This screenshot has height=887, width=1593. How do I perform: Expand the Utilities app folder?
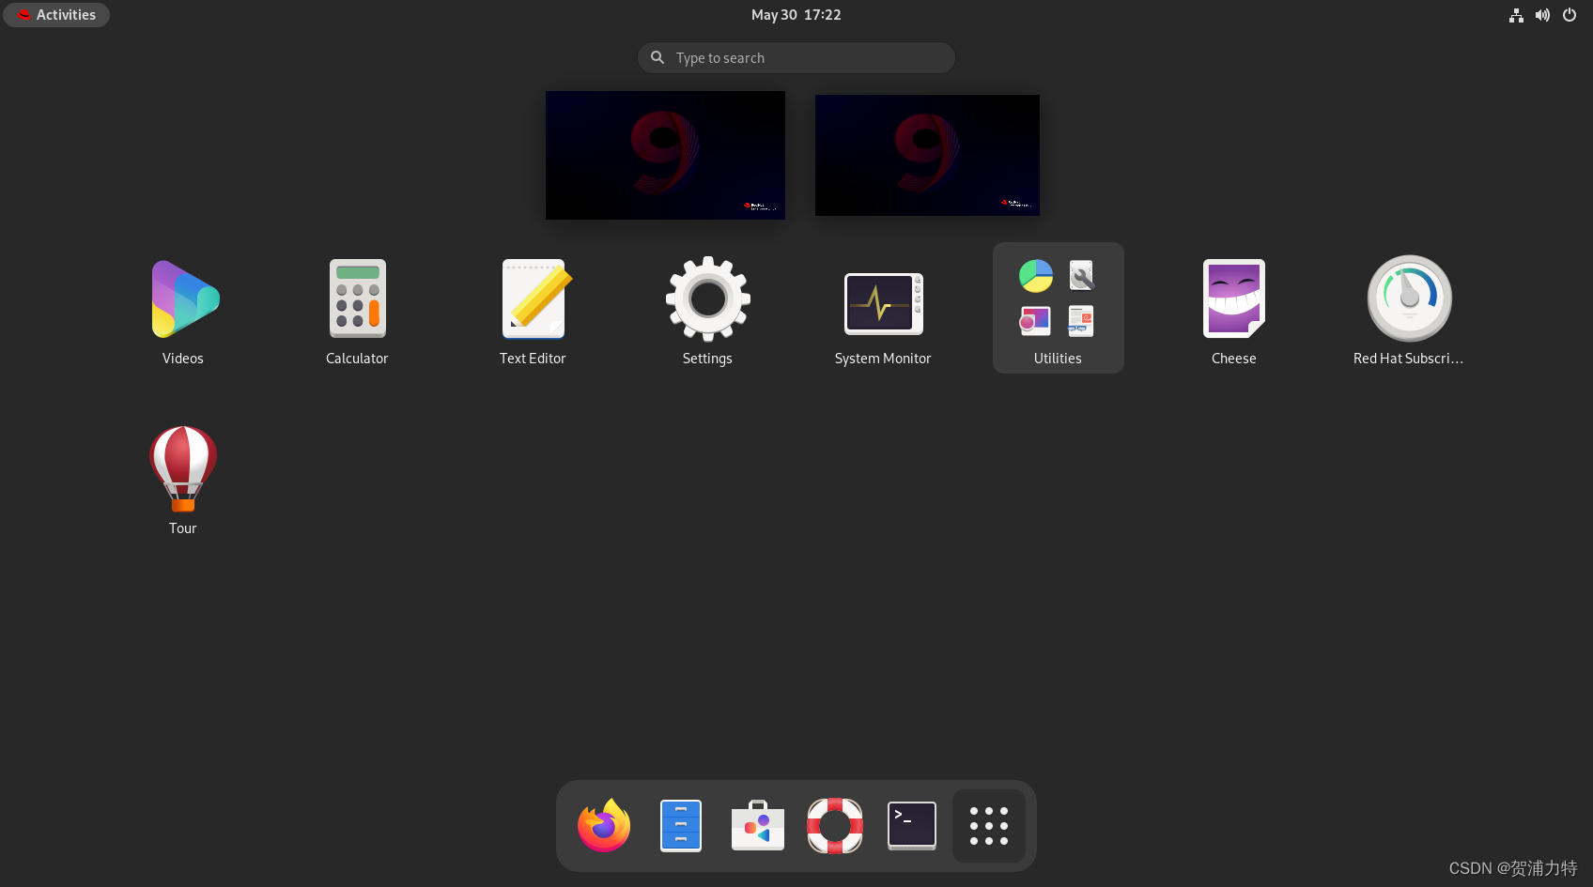pyautogui.click(x=1058, y=298)
